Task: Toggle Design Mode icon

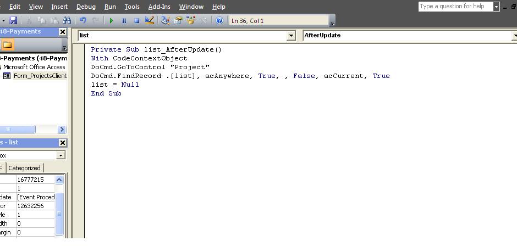Action: click(150, 20)
